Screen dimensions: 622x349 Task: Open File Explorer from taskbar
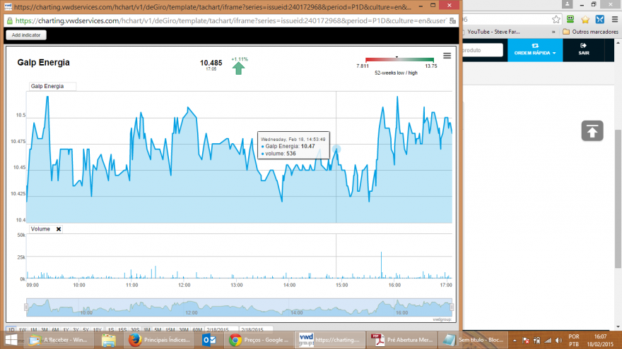108,340
